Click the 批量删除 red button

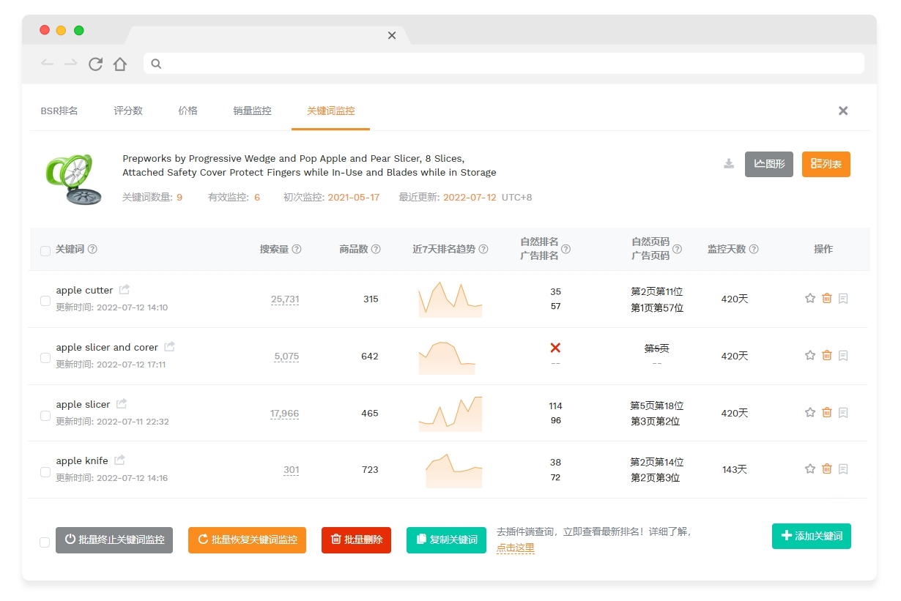pyautogui.click(x=356, y=540)
